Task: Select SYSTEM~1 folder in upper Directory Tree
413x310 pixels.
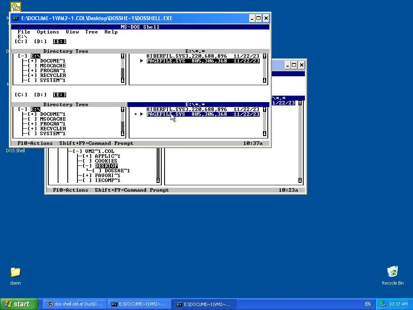Action: coord(53,80)
